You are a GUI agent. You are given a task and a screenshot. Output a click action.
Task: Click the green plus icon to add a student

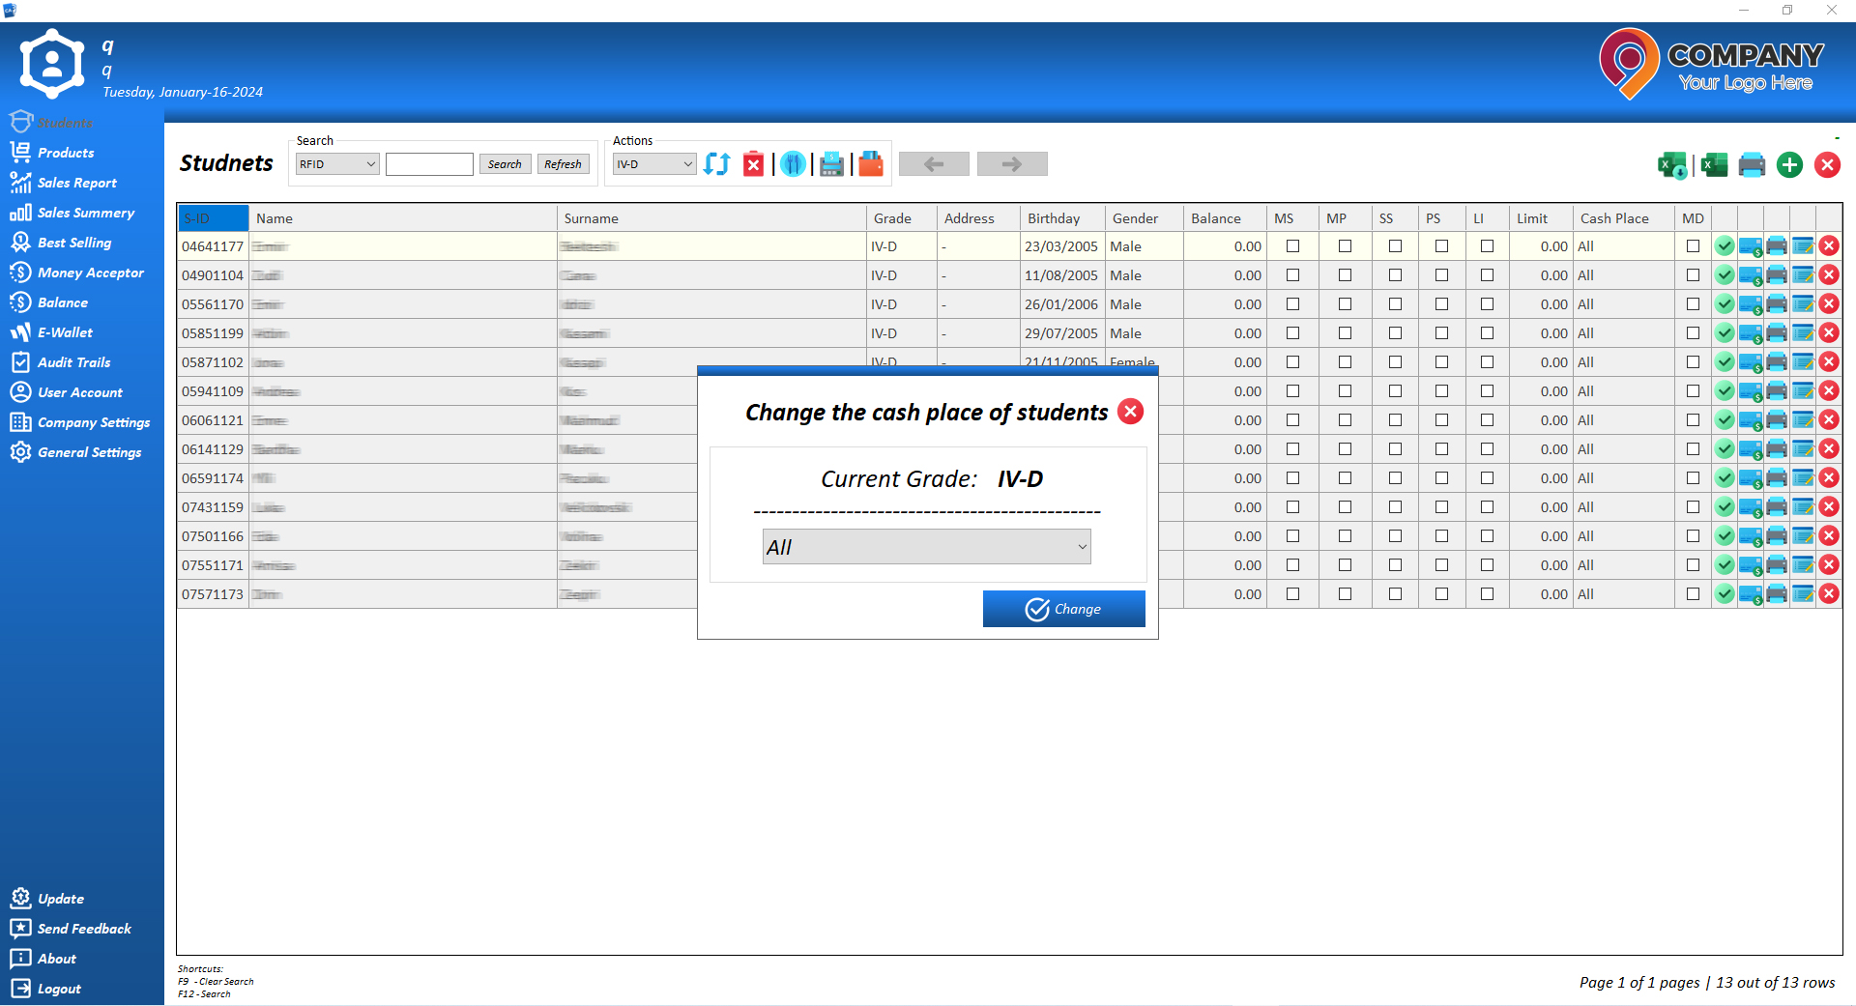tap(1789, 164)
